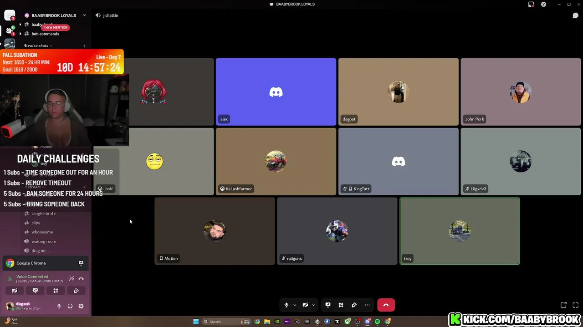
Task: Open microphone options arrow in call bar
Action: click(295, 305)
